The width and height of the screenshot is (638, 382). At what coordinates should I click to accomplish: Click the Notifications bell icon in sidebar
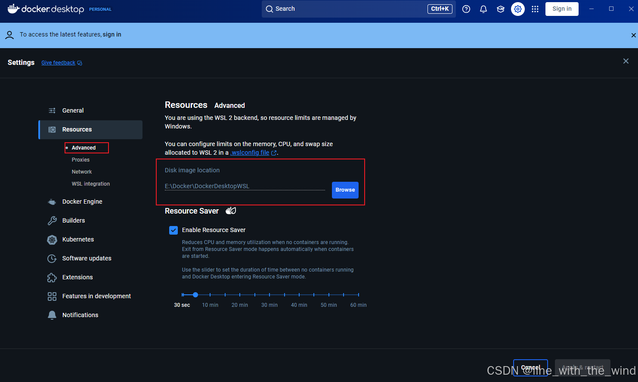(52, 315)
